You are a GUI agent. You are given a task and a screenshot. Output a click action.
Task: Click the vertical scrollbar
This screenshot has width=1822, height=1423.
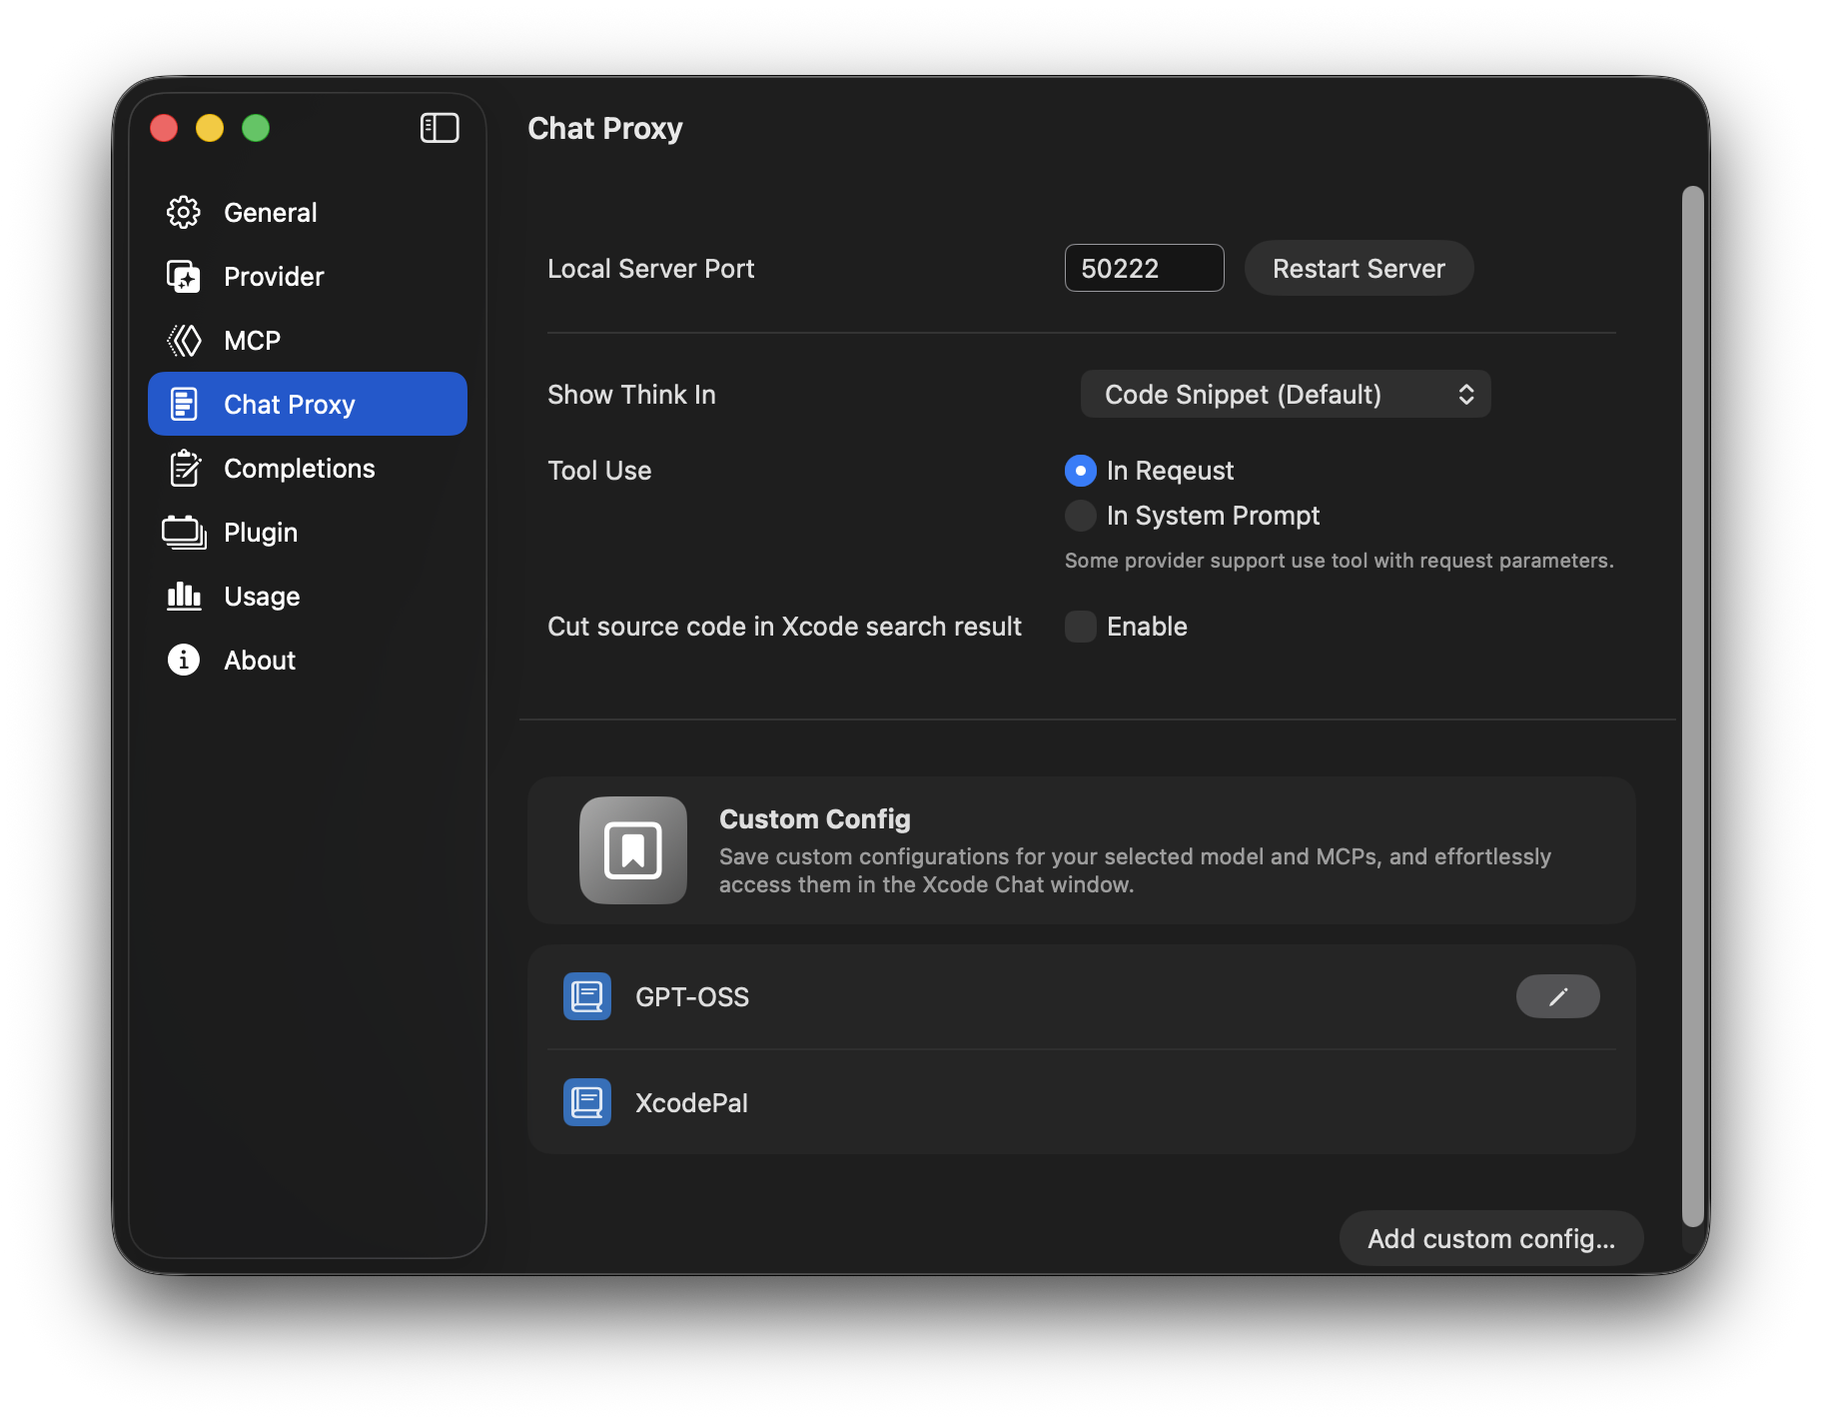[1692, 706]
